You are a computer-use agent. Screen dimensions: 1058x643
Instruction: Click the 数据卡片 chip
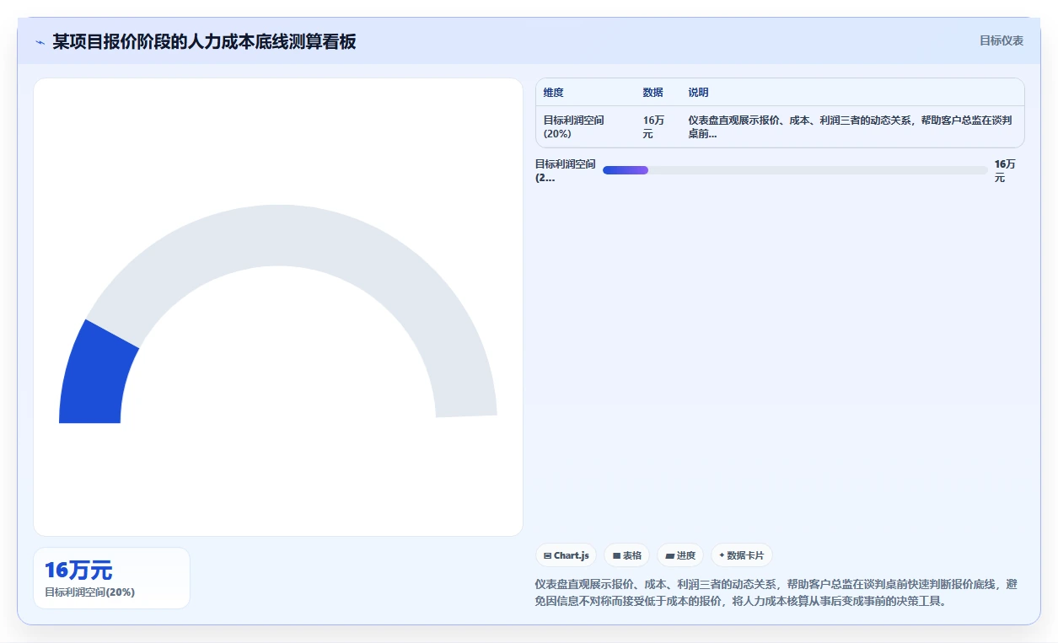(742, 555)
